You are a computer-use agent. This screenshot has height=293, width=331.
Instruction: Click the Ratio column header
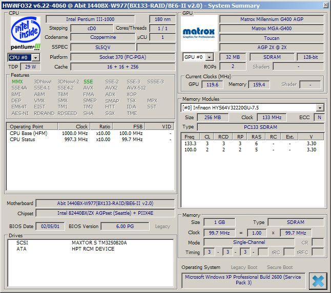click(x=102, y=127)
